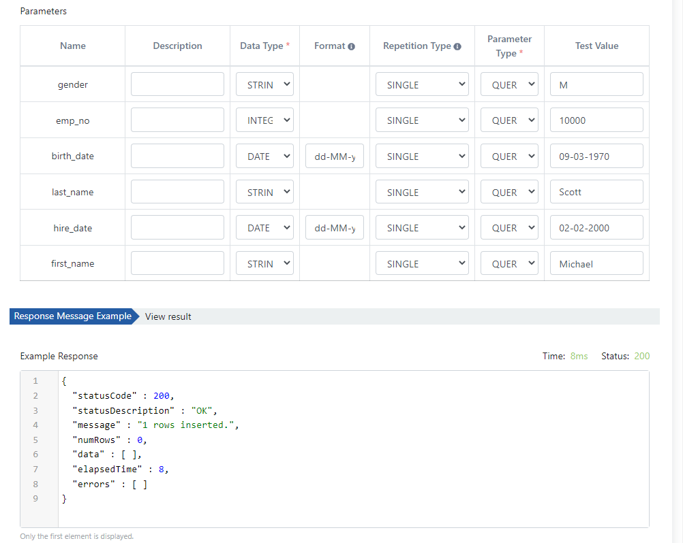The width and height of the screenshot is (683, 543).
Task: Select the hire_date Test Value field
Action: (x=596, y=228)
